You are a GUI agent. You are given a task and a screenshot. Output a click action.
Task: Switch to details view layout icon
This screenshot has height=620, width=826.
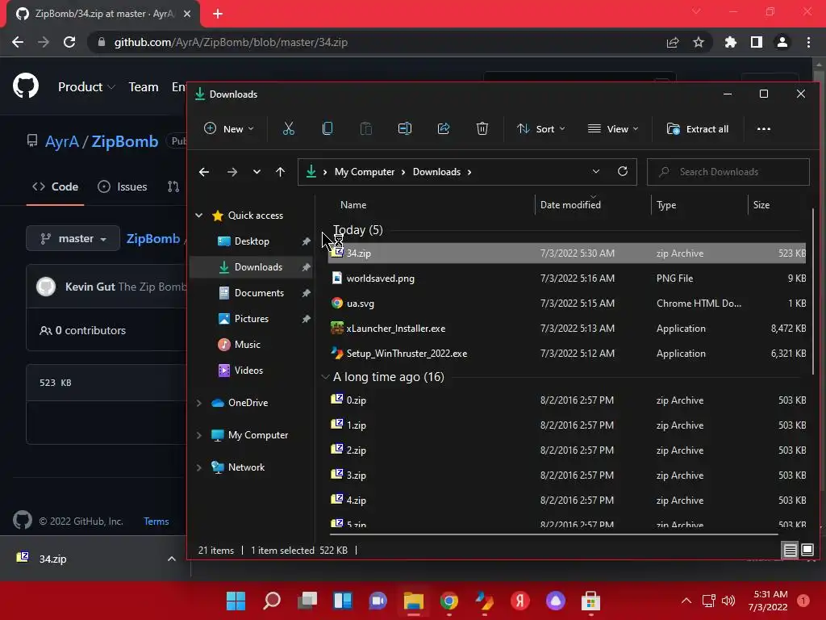tap(790, 551)
